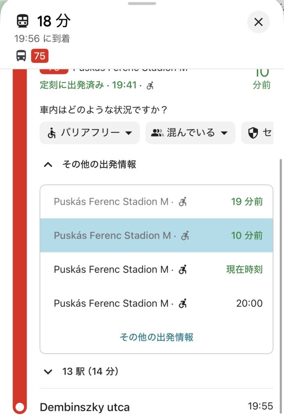The image size is (284, 420).
Task: Collapse the その他の出発情報 section
Action: [48, 165]
